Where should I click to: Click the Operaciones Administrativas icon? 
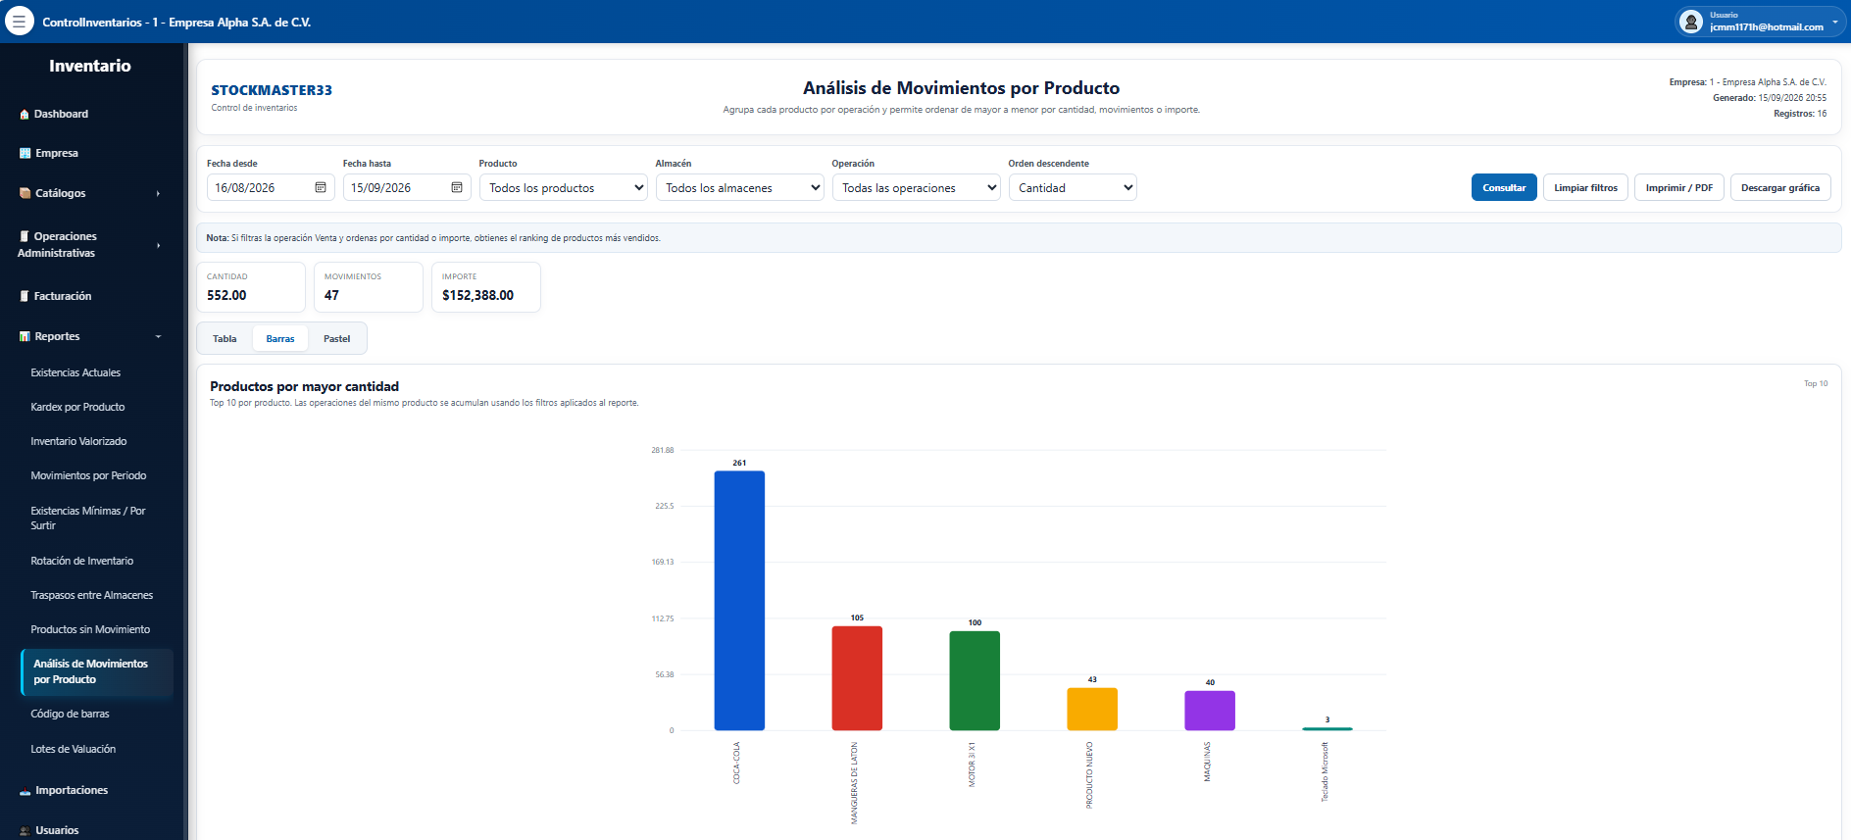click(x=25, y=236)
